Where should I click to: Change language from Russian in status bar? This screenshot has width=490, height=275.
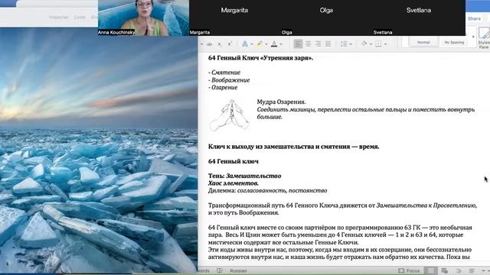coord(238,270)
